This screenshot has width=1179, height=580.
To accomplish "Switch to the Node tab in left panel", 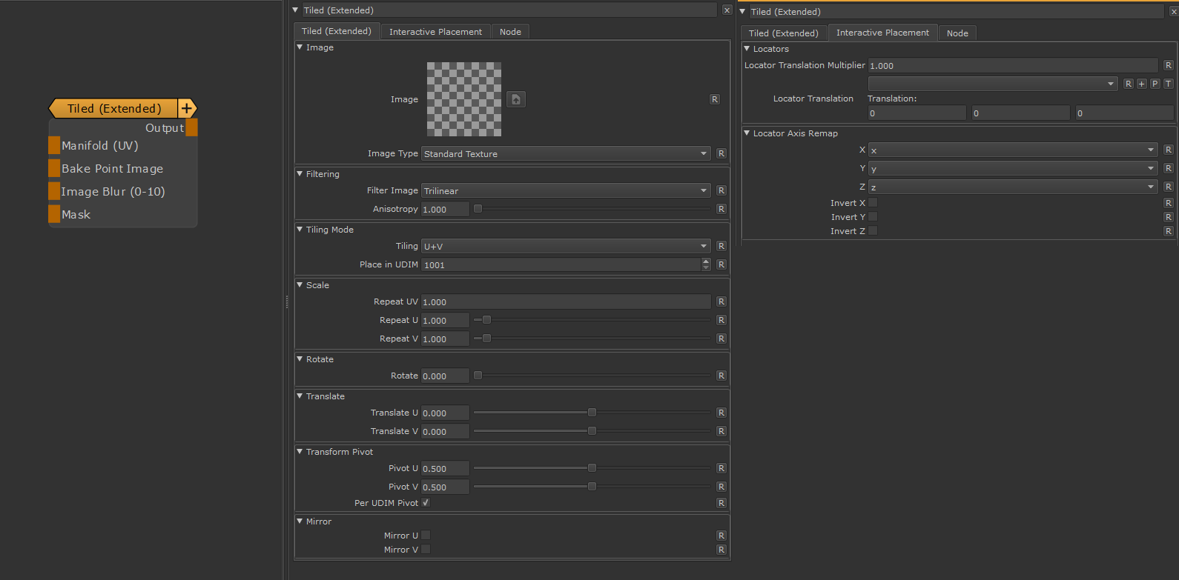I will (510, 32).
